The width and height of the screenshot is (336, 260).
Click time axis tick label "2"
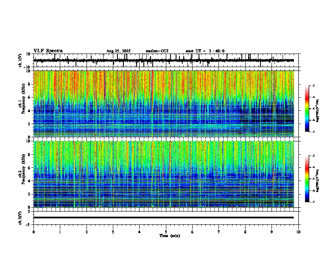pos(87,232)
